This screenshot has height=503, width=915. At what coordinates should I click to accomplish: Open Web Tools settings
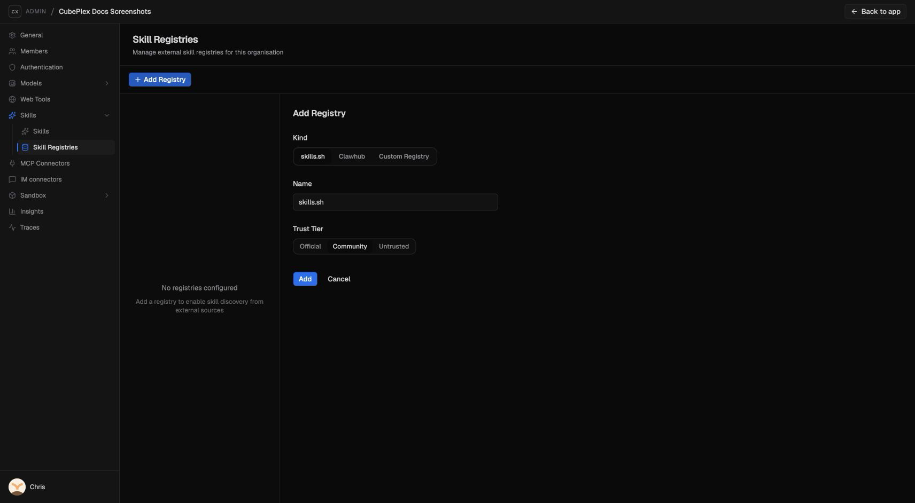click(x=59, y=99)
